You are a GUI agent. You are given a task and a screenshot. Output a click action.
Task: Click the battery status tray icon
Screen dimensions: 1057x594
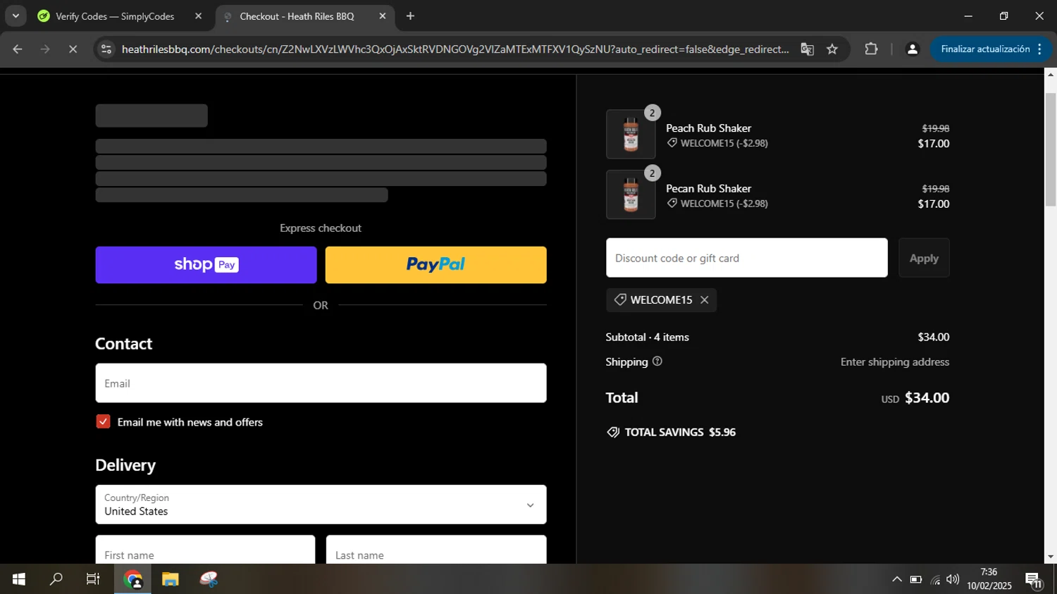point(915,580)
